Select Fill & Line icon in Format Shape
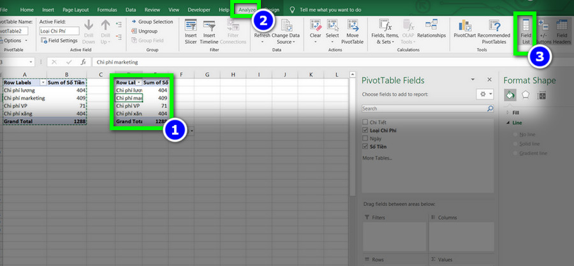The height and width of the screenshot is (266, 574). click(510, 95)
